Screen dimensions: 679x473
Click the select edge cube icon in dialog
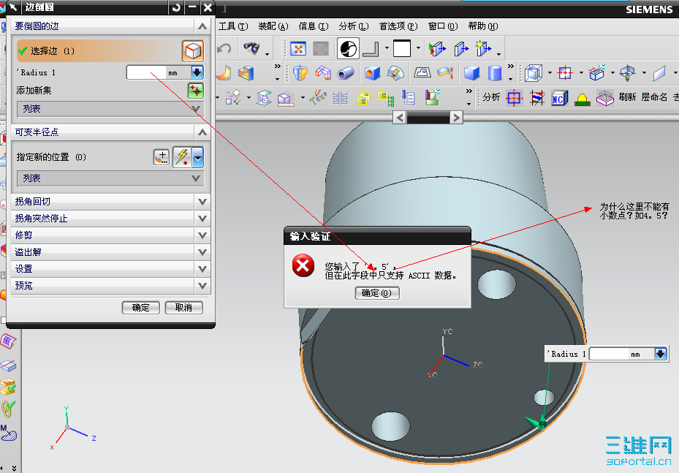193,50
